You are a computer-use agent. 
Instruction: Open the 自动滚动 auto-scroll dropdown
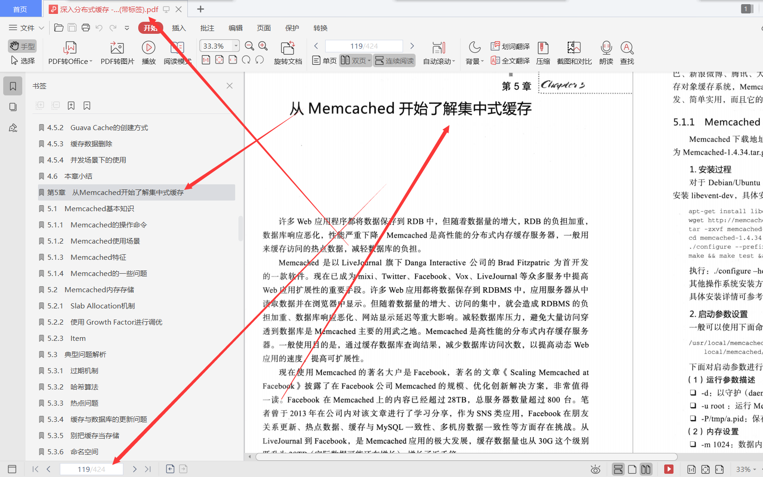click(438, 52)
